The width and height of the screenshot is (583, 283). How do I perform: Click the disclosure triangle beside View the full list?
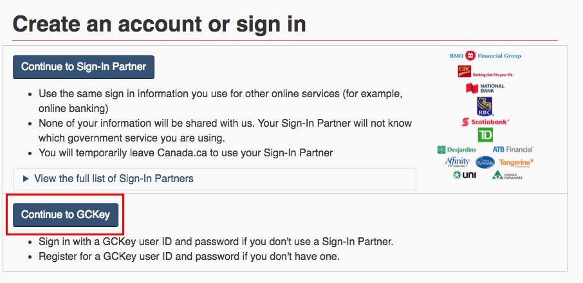pos(26,179)
